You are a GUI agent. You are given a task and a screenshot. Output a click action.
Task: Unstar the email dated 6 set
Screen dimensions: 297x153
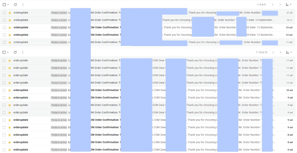tap(10, 150)
